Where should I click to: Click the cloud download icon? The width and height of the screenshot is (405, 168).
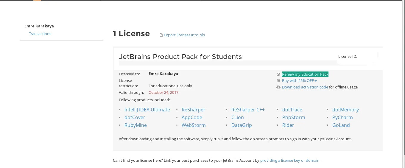click(x=278, y=87)
